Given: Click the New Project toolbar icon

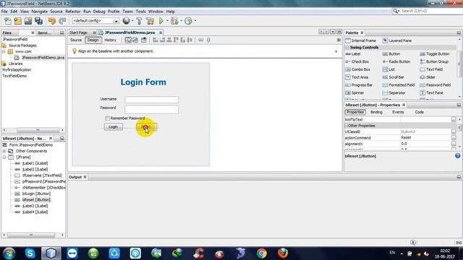Looking at the screenshot, I should tap(17, 21).
